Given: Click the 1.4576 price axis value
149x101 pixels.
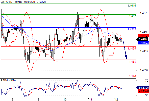Looking at the screenshot, I should tap(144, 13).
